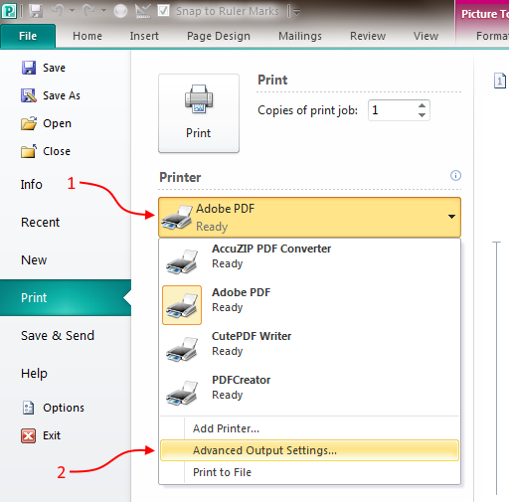Click the Publisher app icon in title bar
The height and width of the screenshot is (502, 509).
(9, 11)
